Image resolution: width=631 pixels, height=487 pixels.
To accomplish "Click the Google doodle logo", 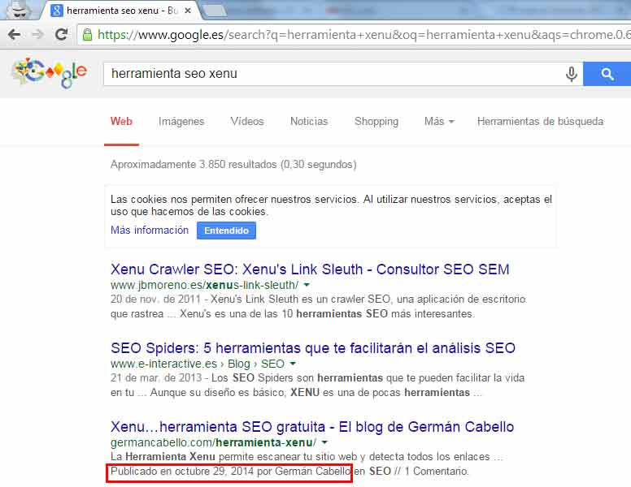I will [x=49, y=73].
